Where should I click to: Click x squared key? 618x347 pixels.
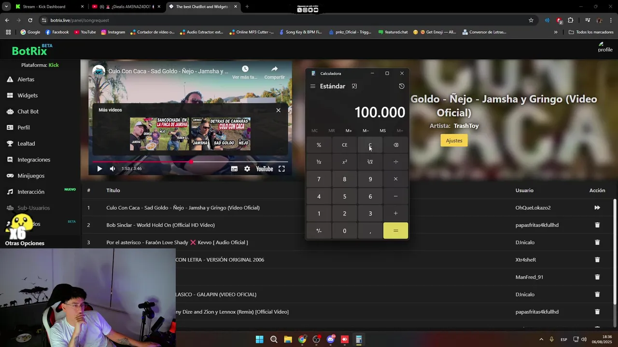click(x=345, y=162)
